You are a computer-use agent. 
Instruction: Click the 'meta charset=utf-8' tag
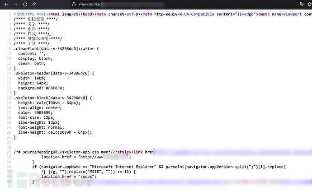click(118, 14)
